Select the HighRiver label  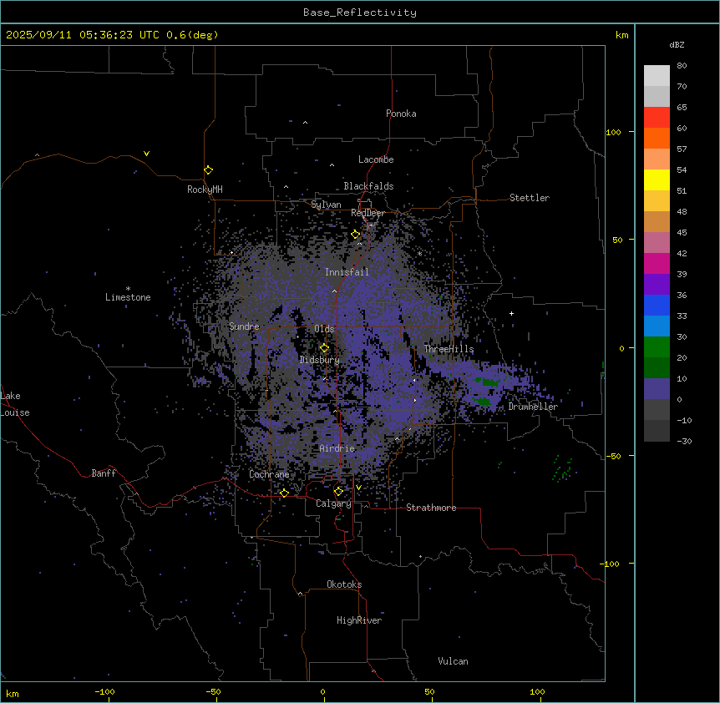pos(359,620)
